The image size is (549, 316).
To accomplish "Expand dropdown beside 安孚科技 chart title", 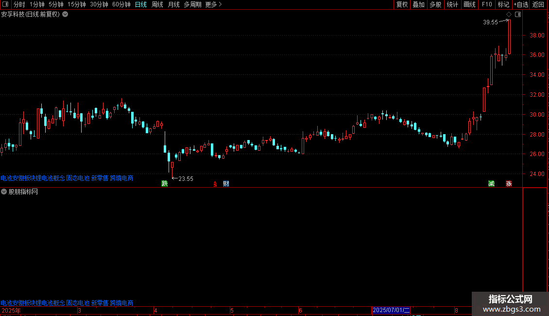I will click(65, 14).
